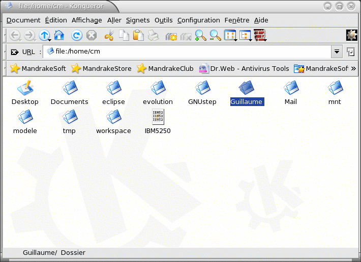The width and height of the screenshot is (361, 262).
Task: Zoom out on icons with minus magnifier
Action: (215, 36)
